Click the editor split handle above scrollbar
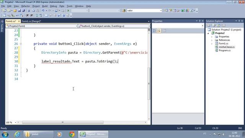 click(149, 30)
